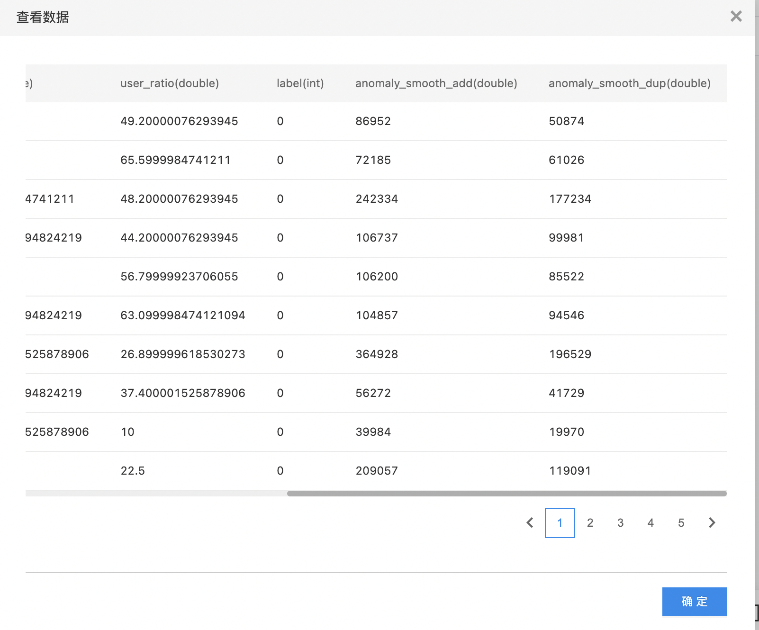Image resolution: width=759 pixels, height=630 pixels.
Task: Go to the previous page arrow
Action: click(x=530, y=522)
